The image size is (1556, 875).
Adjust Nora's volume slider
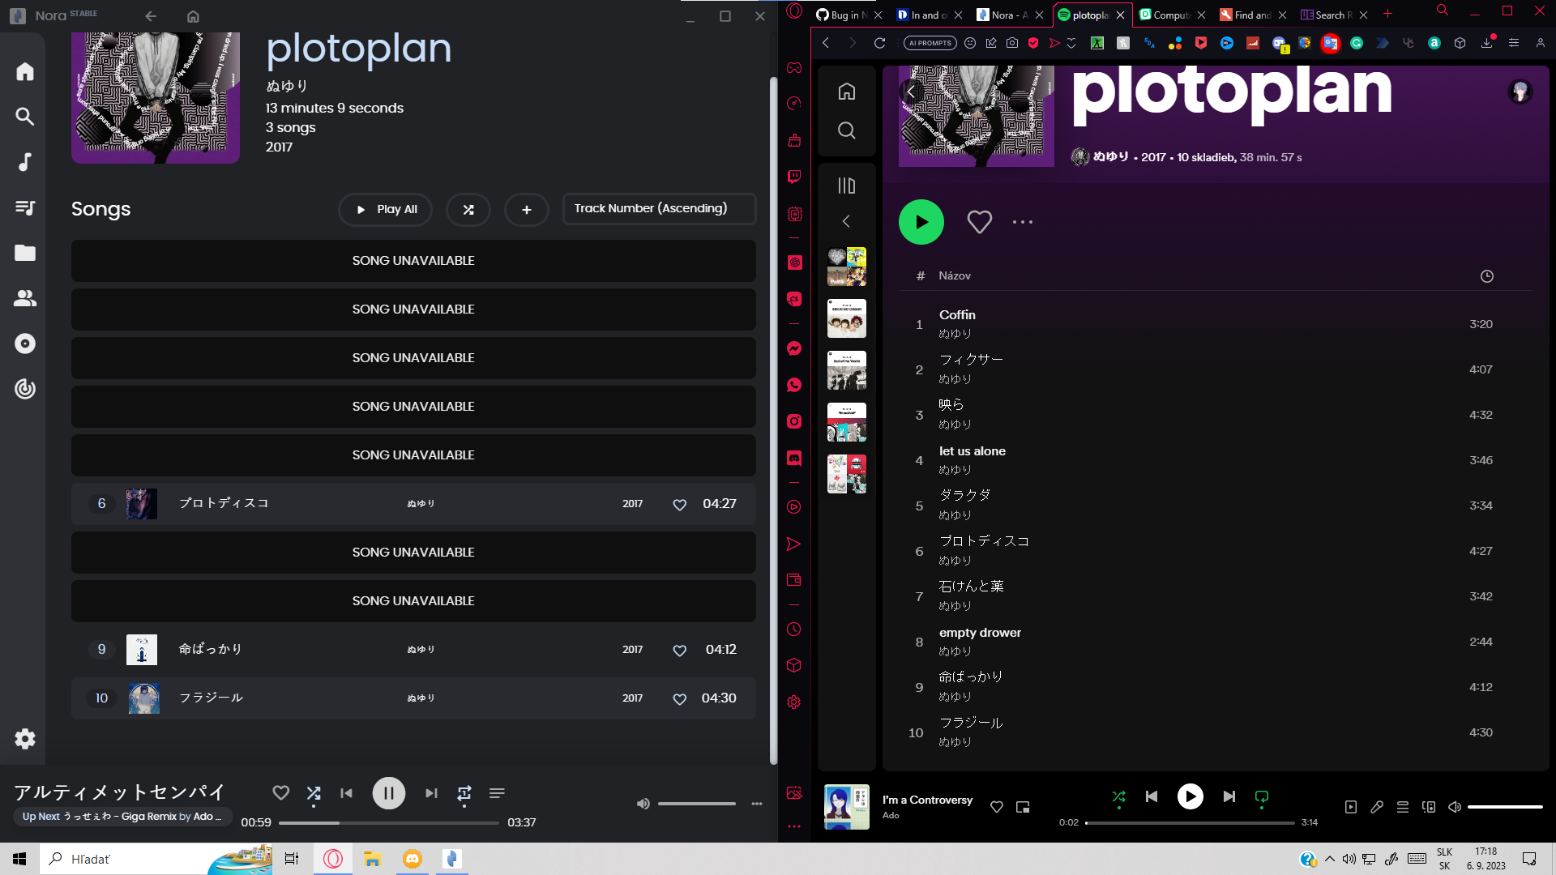pos(695,803)
